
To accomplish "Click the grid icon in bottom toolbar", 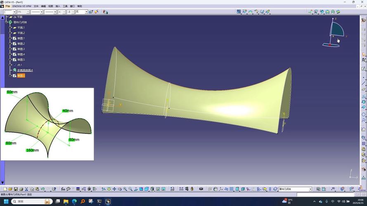I will coord(232,189).
